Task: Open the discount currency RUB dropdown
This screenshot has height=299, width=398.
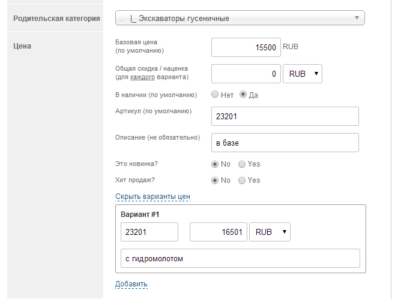Action: pyautogui.click(x=303, y=74)
